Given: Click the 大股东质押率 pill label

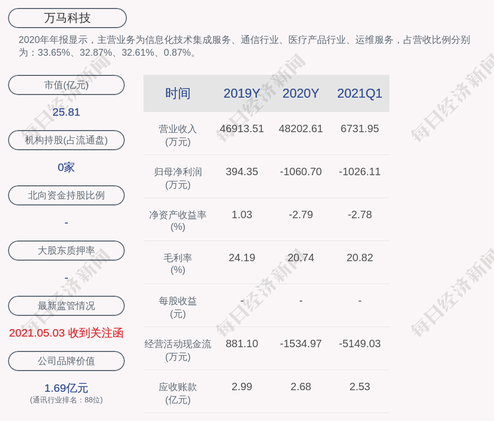Looking at the screenshot, I should pos(66,250).
